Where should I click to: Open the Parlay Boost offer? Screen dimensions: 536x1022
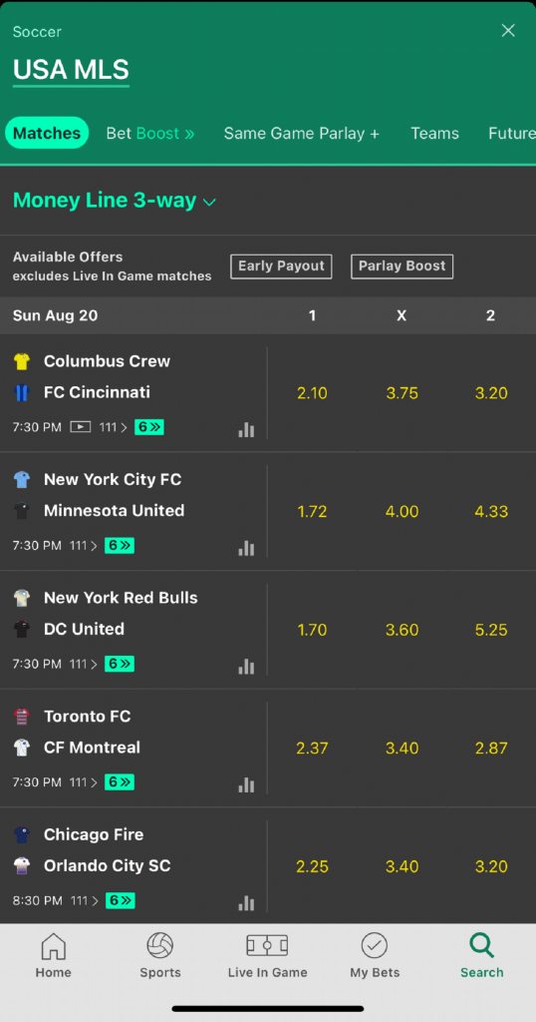(402, 266)
